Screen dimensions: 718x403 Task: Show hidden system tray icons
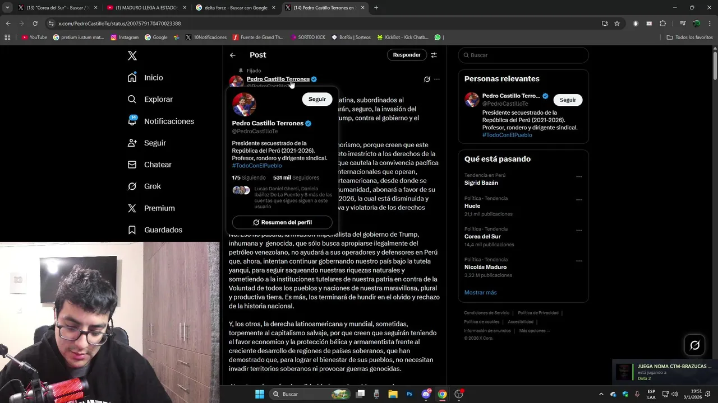tap(601, 394)
